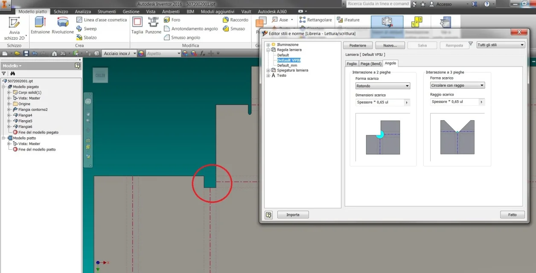This screenshot has height=273, width=536.
Task: Choose the Taglia tool in ribbon
Action: point(137,22)
